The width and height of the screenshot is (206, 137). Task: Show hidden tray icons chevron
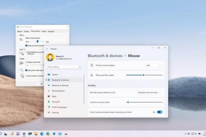(x=185, y=134)
